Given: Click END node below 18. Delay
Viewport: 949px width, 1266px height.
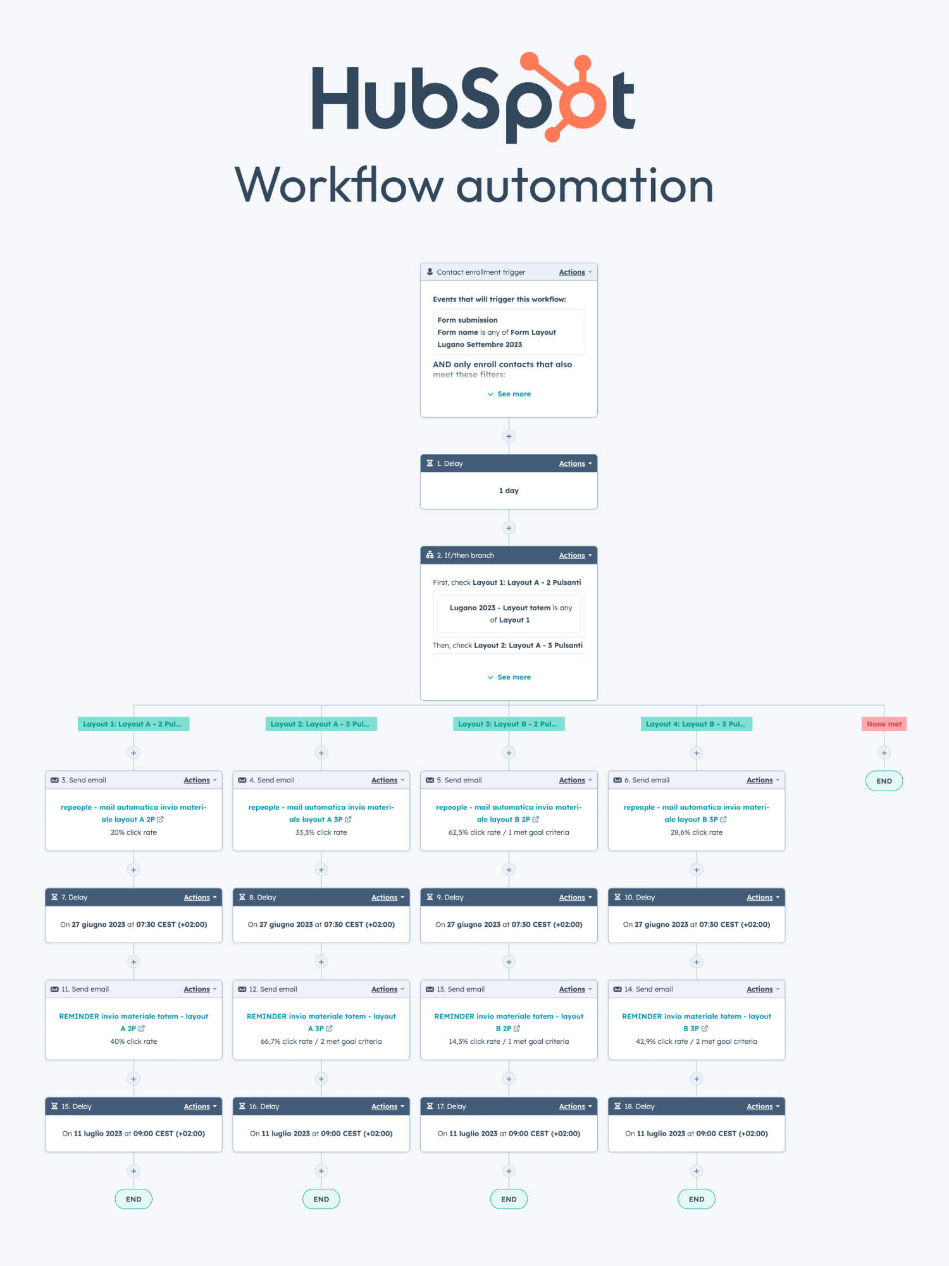Looking at the screenshot, I should 697,1199.
